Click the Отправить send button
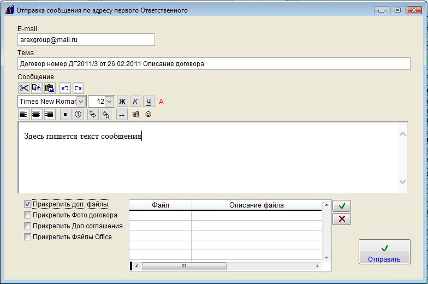 (x=384, y=252)
